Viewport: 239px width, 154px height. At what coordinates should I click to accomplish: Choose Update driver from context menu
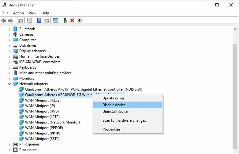pyautogui.click(x=127, y=98)
